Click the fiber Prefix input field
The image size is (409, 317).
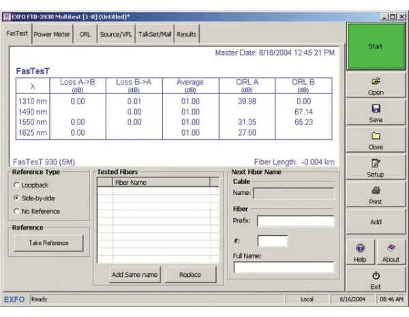coord(295,221)
